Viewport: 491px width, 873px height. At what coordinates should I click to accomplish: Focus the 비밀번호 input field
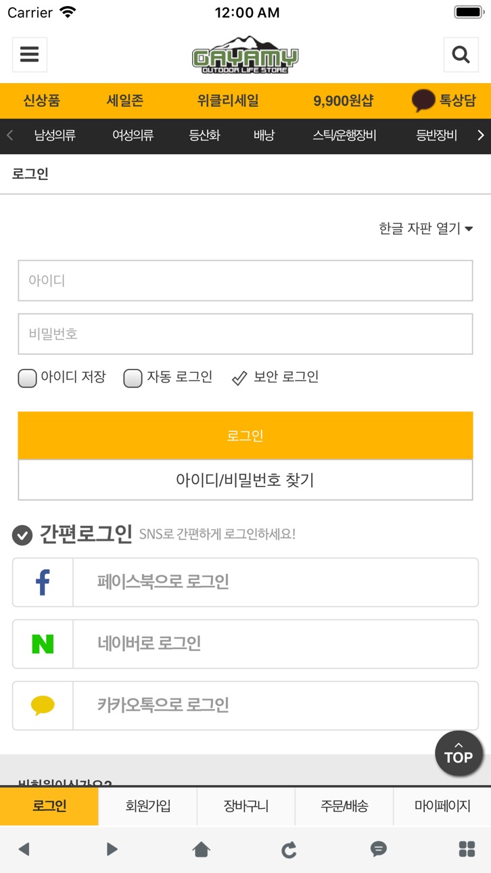click(x=245, y=334)
